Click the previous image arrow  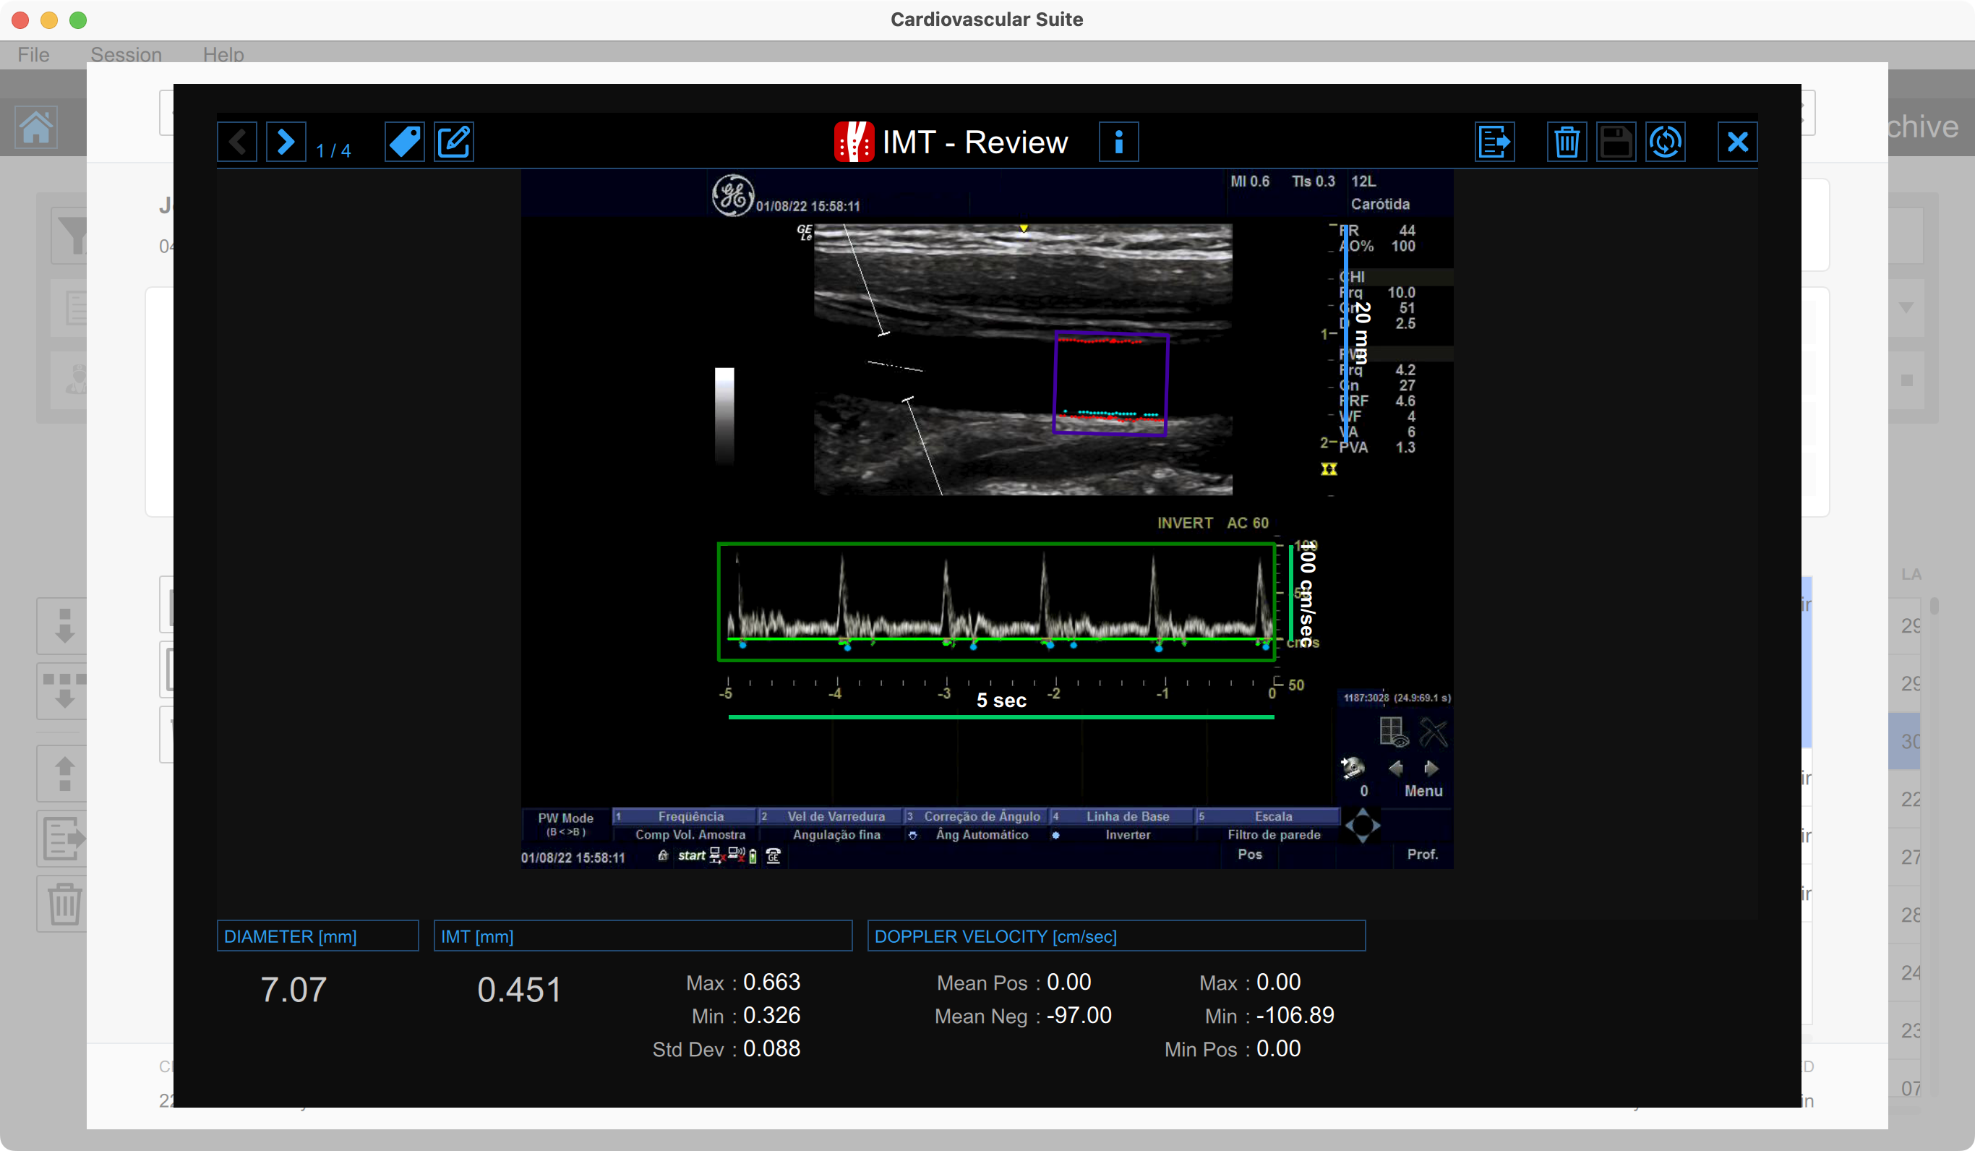(236, 142)
